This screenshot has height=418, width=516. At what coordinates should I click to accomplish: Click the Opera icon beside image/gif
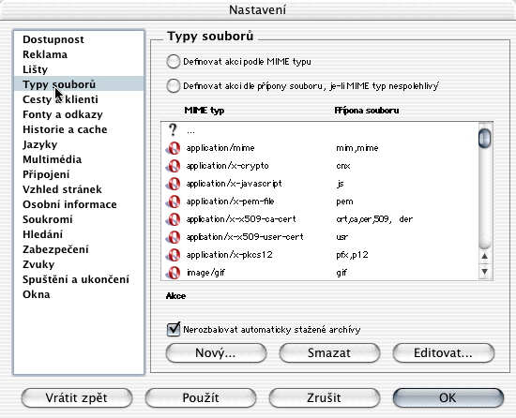coord(174,273)
